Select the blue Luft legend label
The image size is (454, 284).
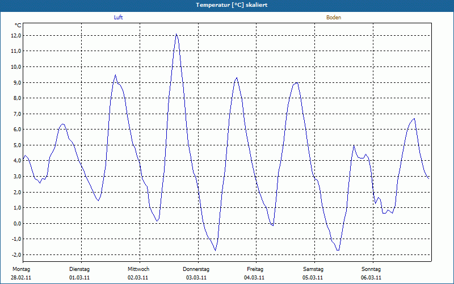coord(118,18)
